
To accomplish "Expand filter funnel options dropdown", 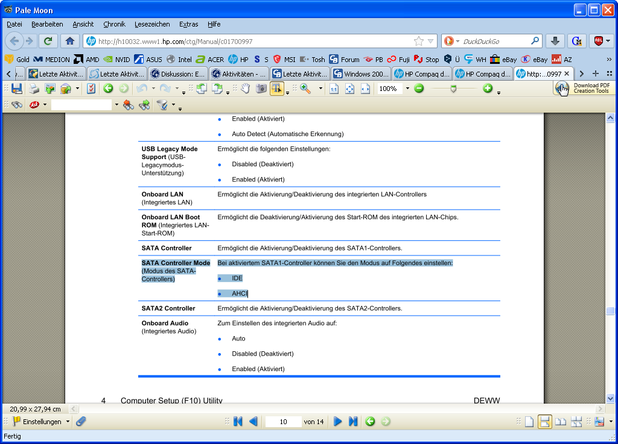I will coord(173,105).
